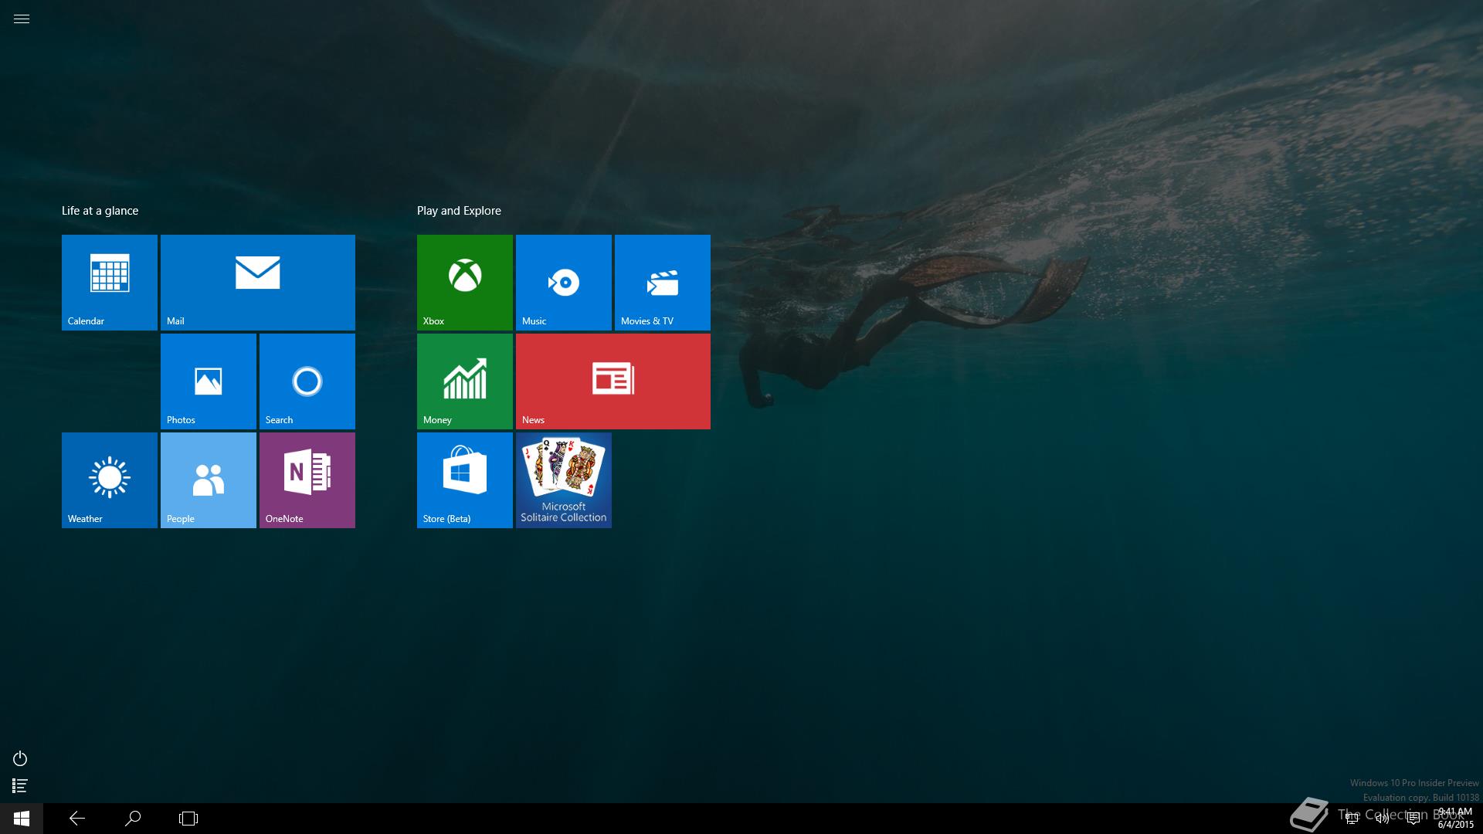
Task: Launch the Store (Beta) tile
Action: pos(465,480)
